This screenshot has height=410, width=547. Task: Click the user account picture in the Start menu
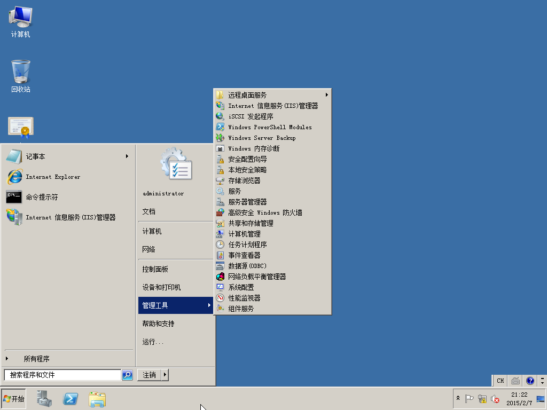176,163
